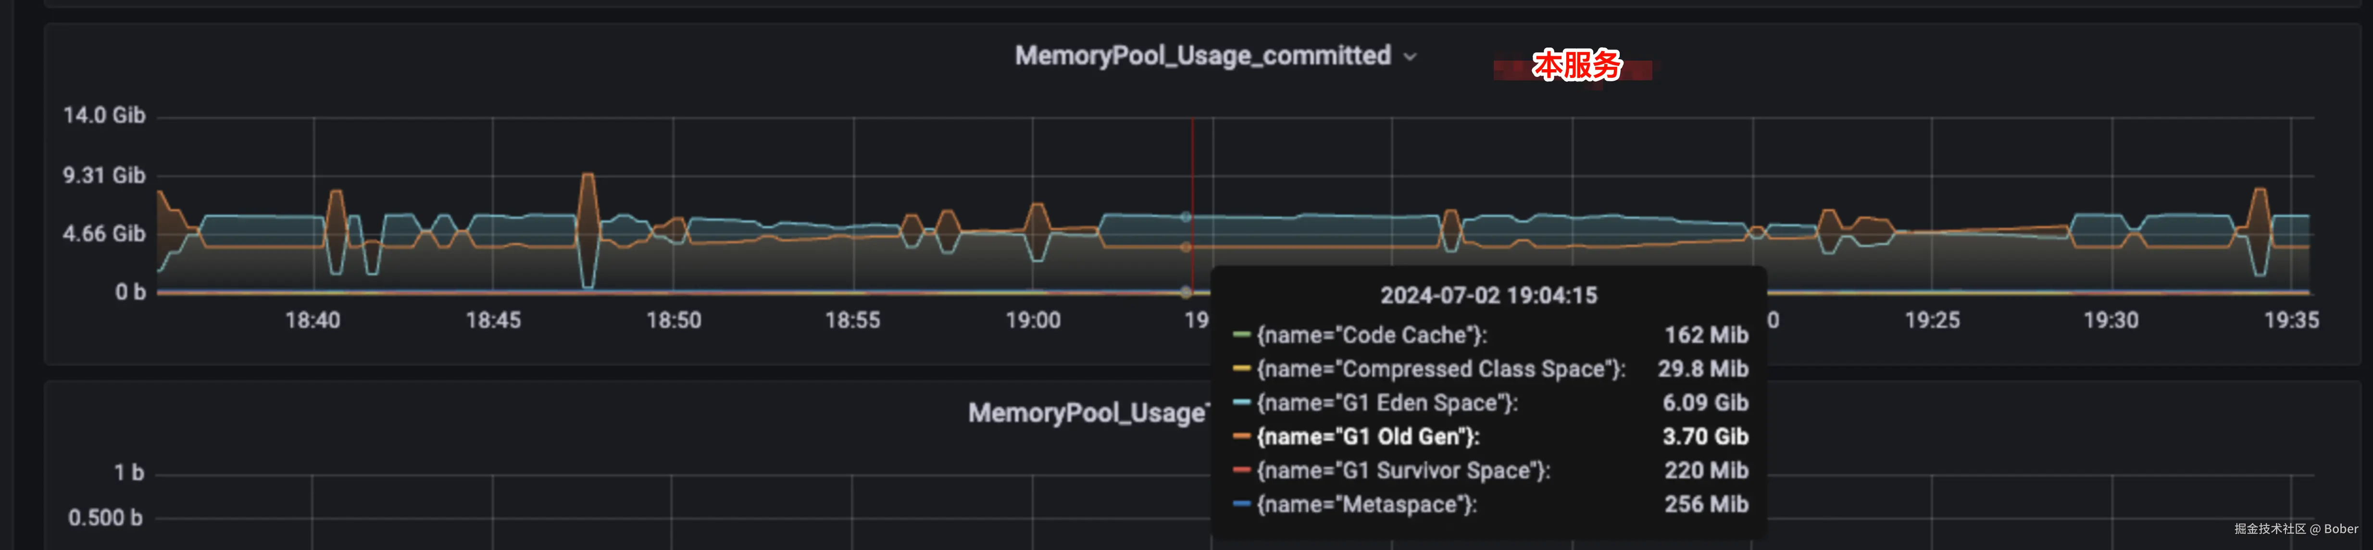
Task: Click the 19:25 time axis label
Action: tap(1932, 321)
